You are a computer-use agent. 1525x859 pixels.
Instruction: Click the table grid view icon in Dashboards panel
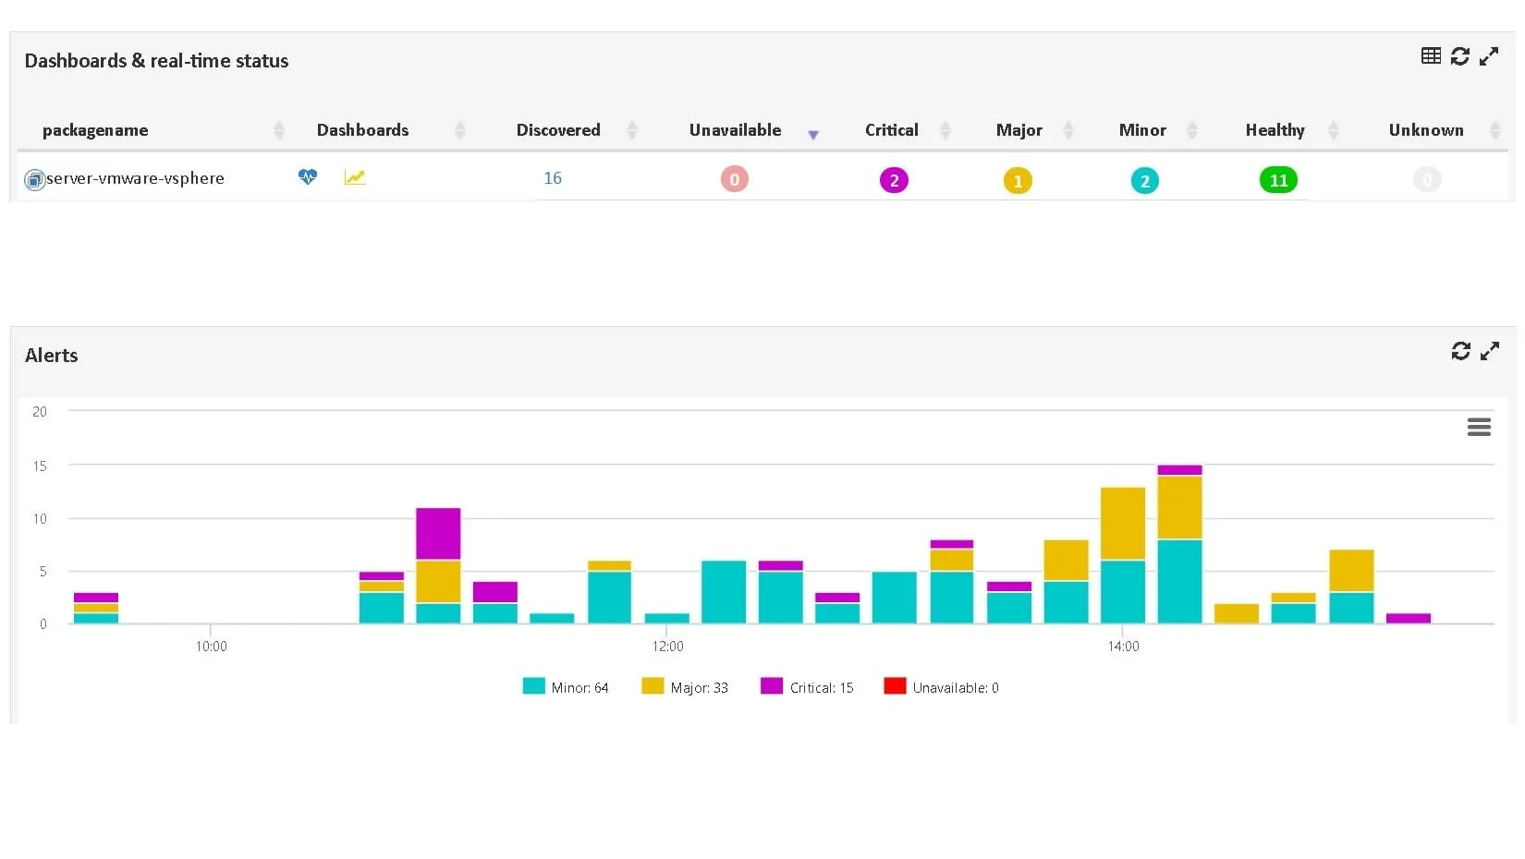tap(1431, 55)
